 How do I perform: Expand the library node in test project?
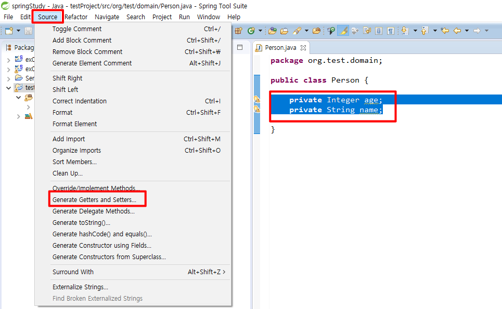pyautogui.click(x=18, y=117)
